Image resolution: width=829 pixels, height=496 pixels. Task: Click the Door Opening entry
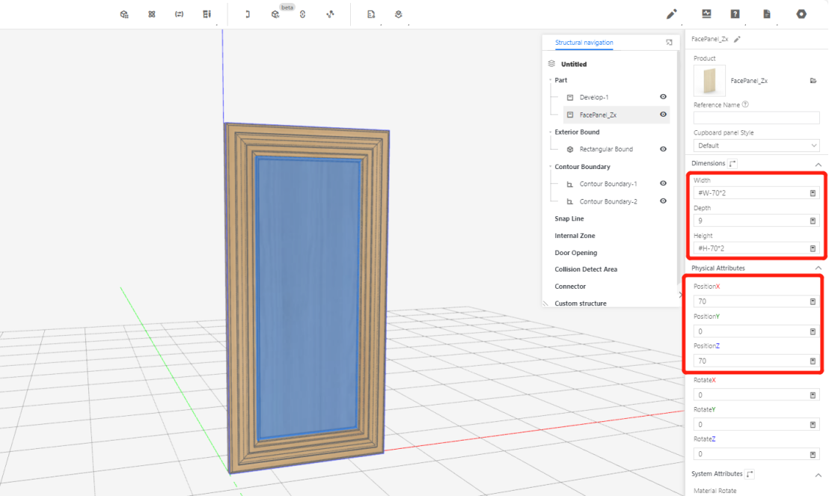point(575,253)
